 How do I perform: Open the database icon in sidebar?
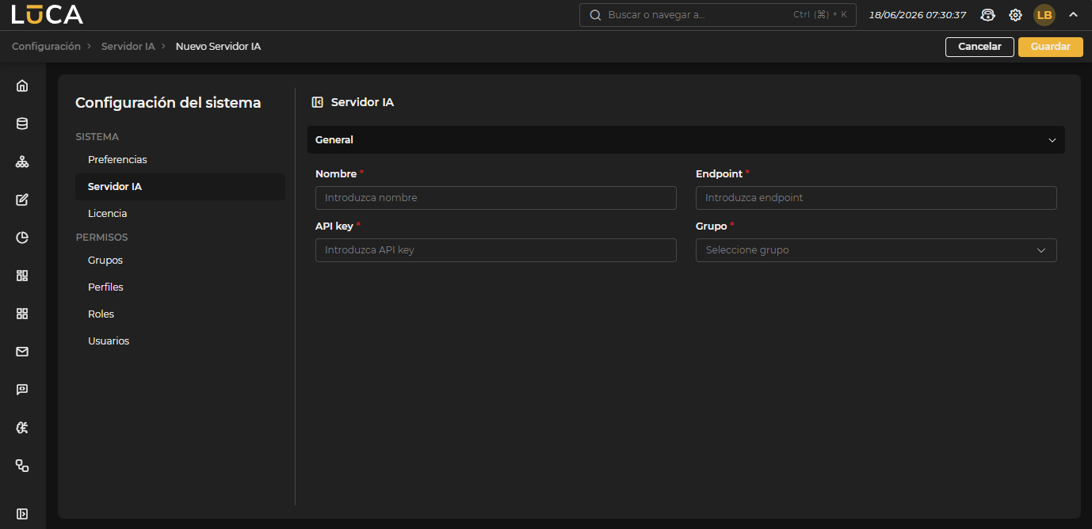(22, 124)
